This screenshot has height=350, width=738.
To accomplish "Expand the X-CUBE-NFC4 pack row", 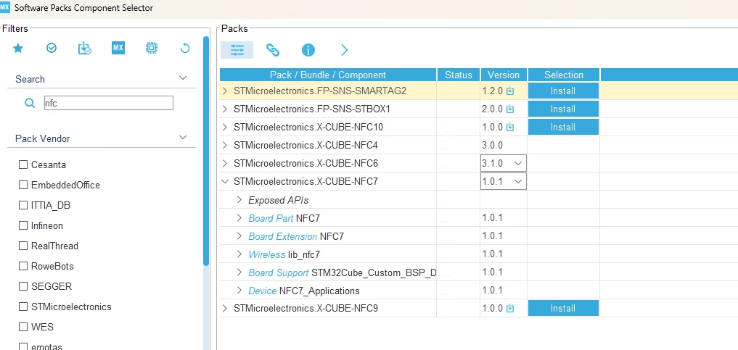I will [225, 145].
